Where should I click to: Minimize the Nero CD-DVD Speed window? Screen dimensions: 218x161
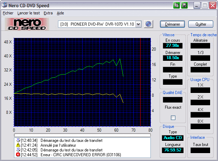(197, 5)
